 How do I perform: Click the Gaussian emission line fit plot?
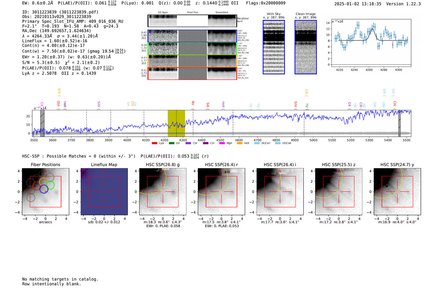(x=371, y=43)
